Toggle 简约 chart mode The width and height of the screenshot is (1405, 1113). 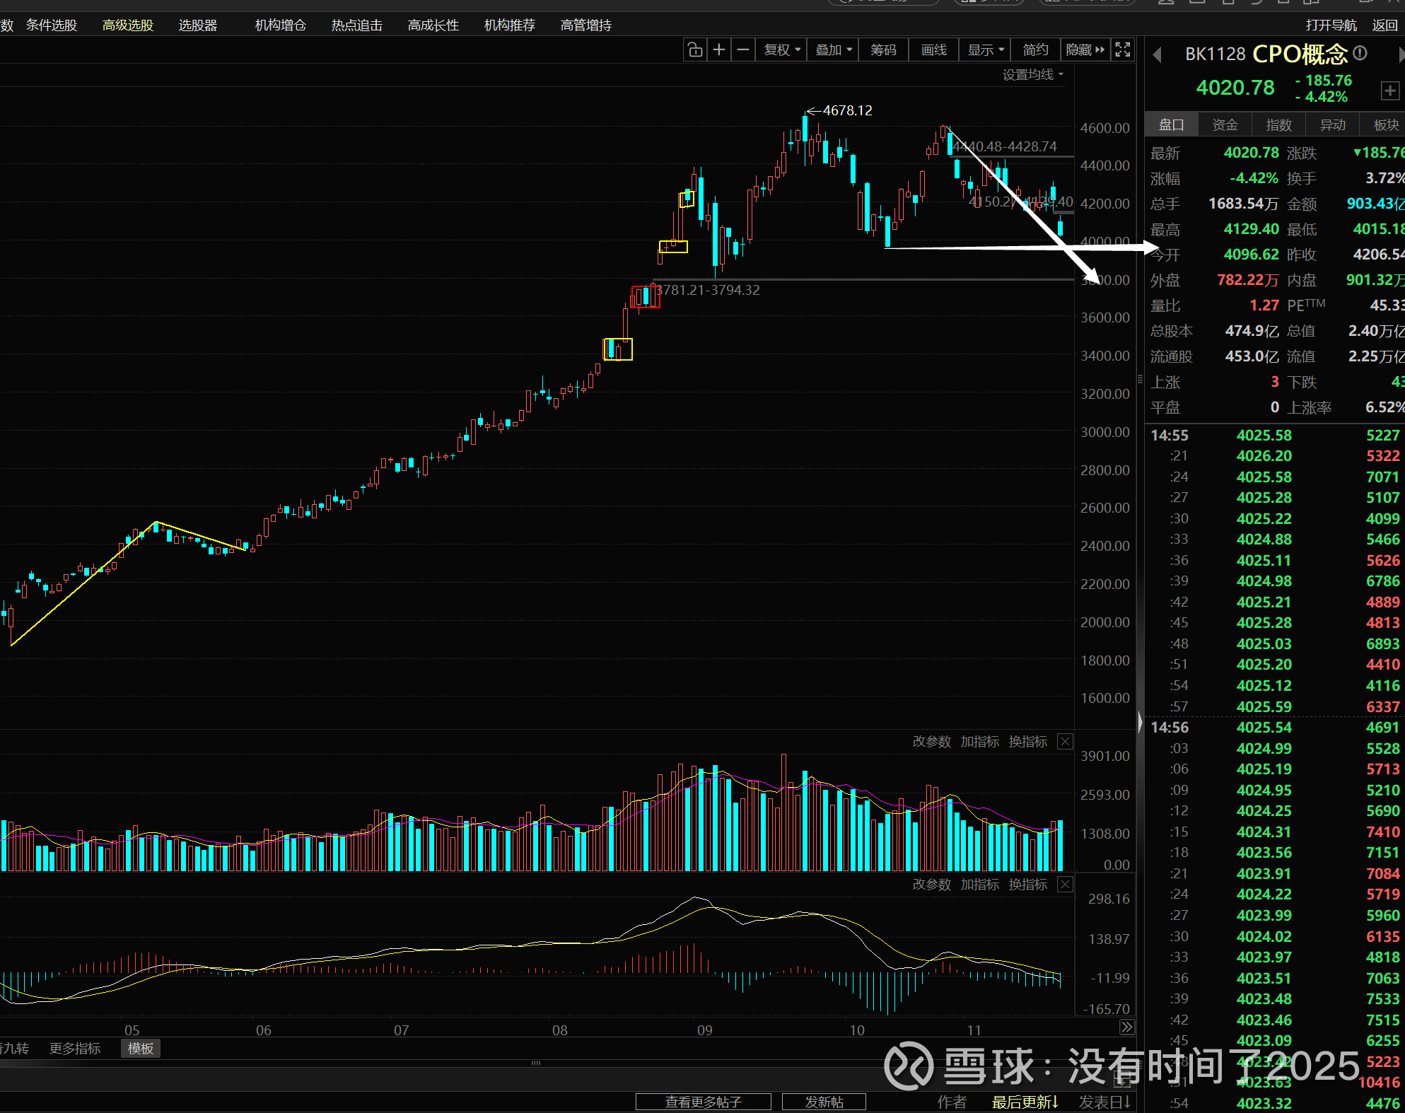tap(1035, 50)
